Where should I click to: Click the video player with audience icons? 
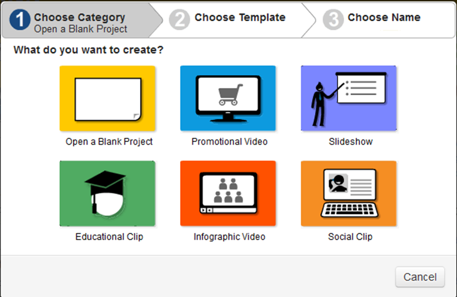click(x=228, y=192)
